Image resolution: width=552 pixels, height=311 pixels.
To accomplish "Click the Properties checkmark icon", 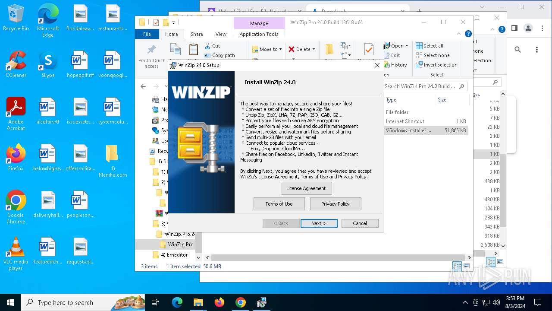I will (x=369, y=50).
